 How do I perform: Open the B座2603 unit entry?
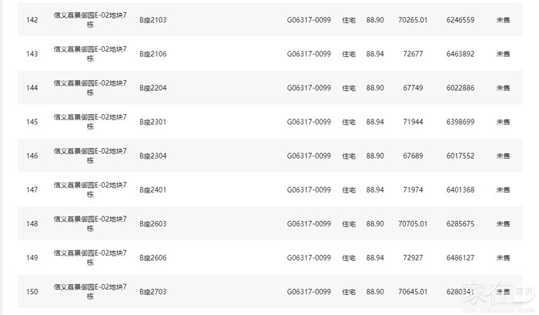coord(152,224)
